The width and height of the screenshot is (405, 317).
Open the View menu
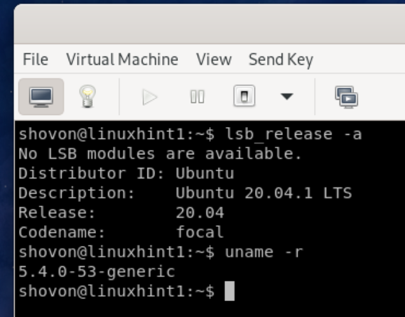[213, 60]
